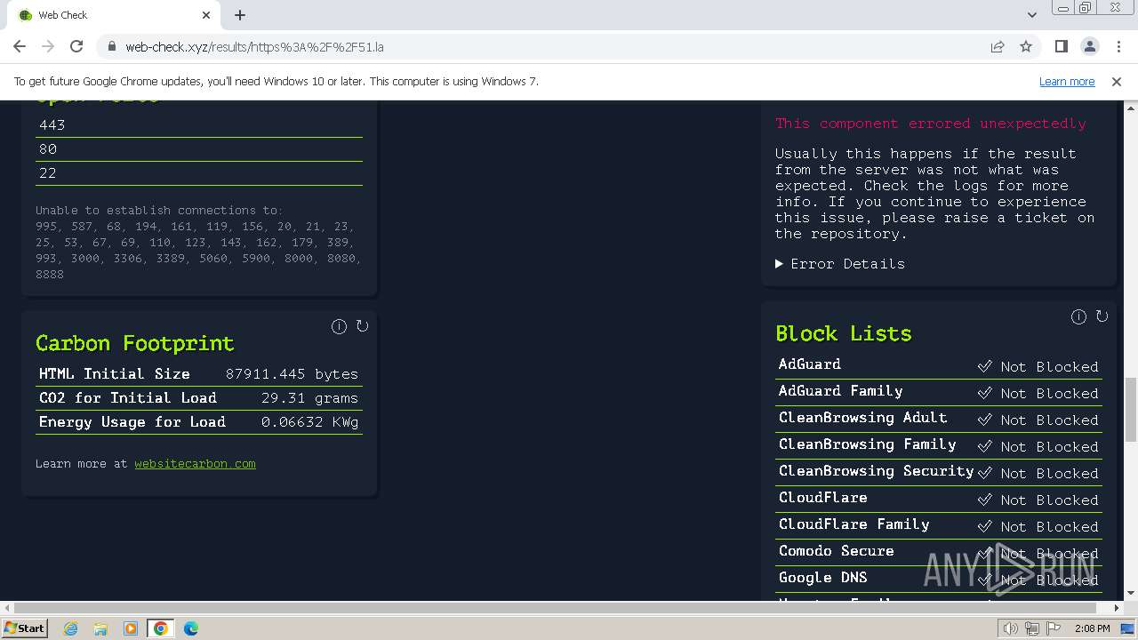Viewport: 1138px width, 640px height.
Task: Bookmark this page with the star icon
Action: pyautogui.click(x=1026, y=46)
